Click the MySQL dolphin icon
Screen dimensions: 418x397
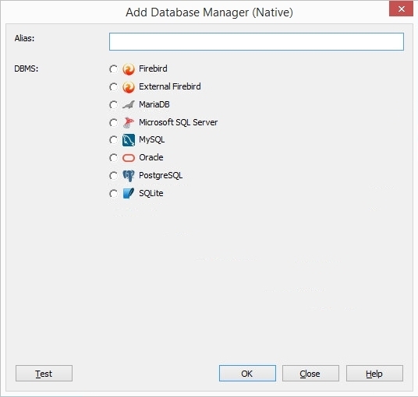129,140
